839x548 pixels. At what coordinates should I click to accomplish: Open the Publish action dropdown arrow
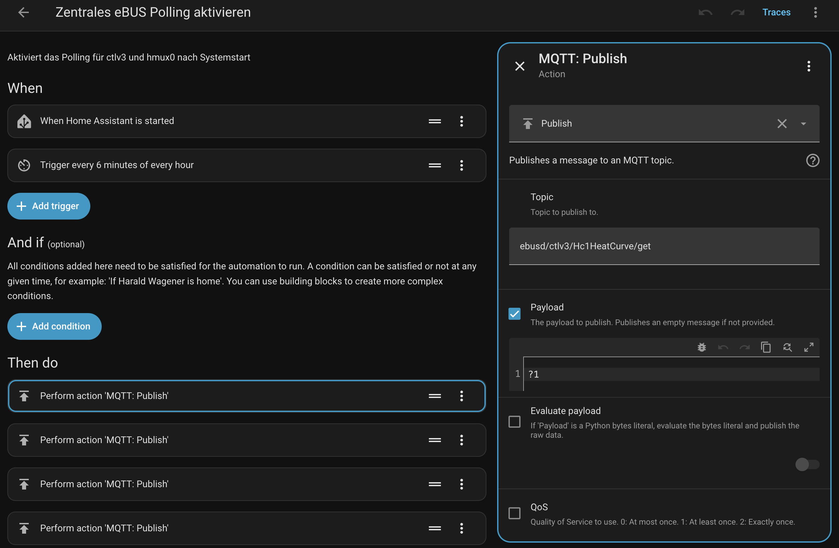pyautogui.click(x=804, y=124)
